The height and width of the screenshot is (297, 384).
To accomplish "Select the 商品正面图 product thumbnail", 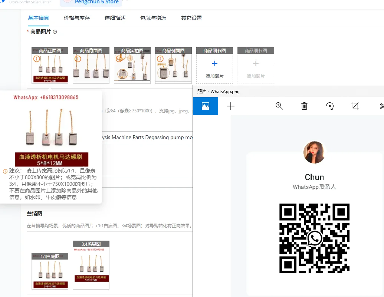I will [50, 65].
